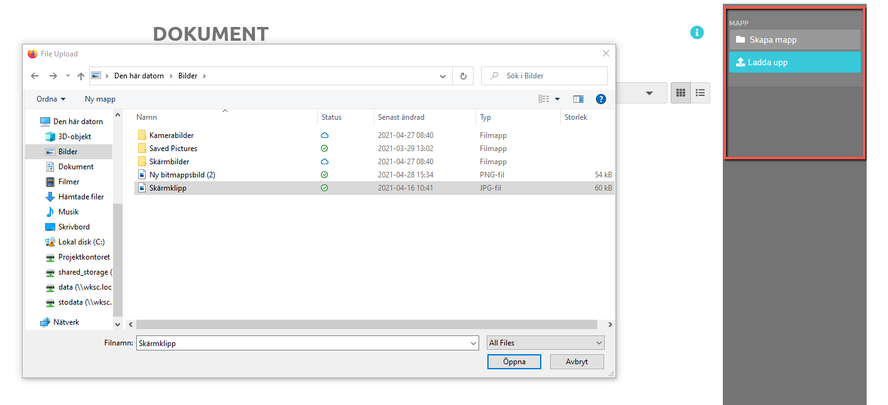Open the Ordna menu
Viewport: 888px width, 405px height.
[51, 99]
